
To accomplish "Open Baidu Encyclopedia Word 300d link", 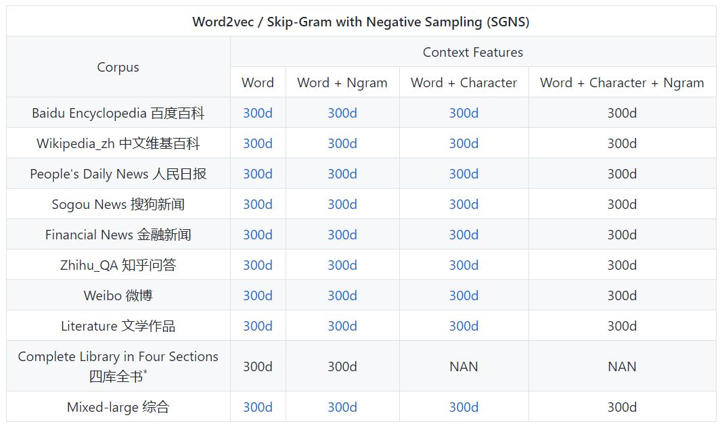I will (x=258, y=113).
